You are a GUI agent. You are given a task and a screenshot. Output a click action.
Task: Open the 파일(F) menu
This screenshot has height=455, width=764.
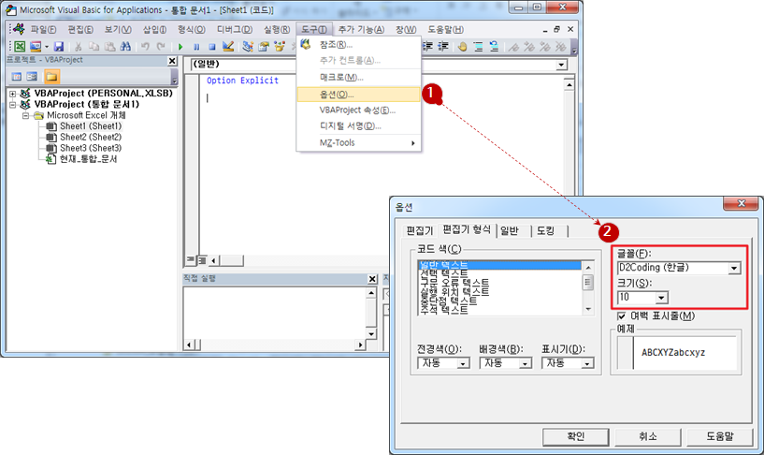43,30
